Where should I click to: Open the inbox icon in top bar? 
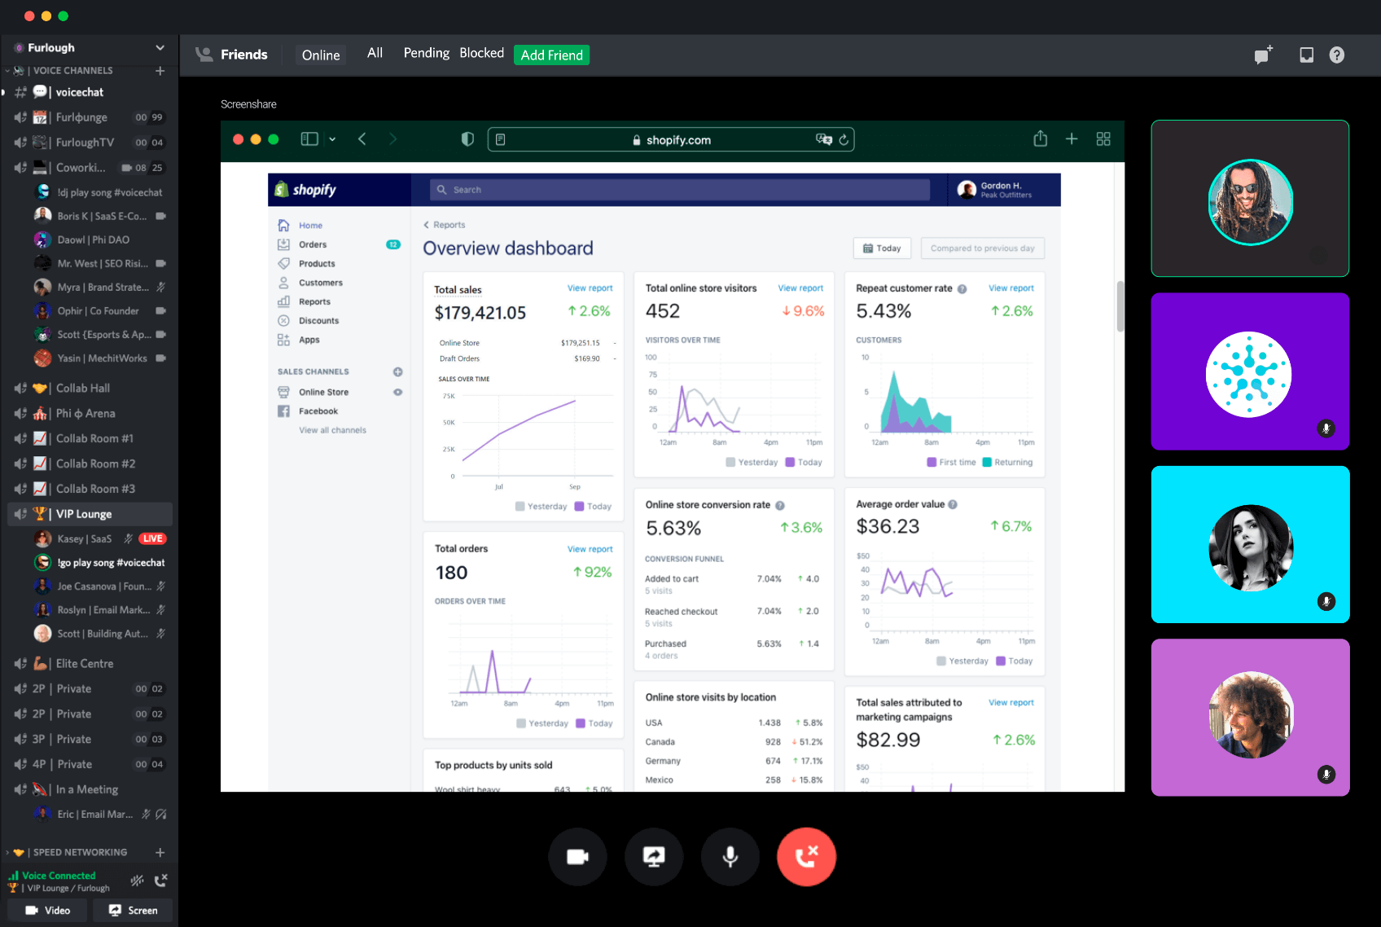[1306, 55]
